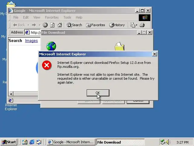Click the Mail toolbar icon
This screenshot has width=194, height=146.
[133, 25]
